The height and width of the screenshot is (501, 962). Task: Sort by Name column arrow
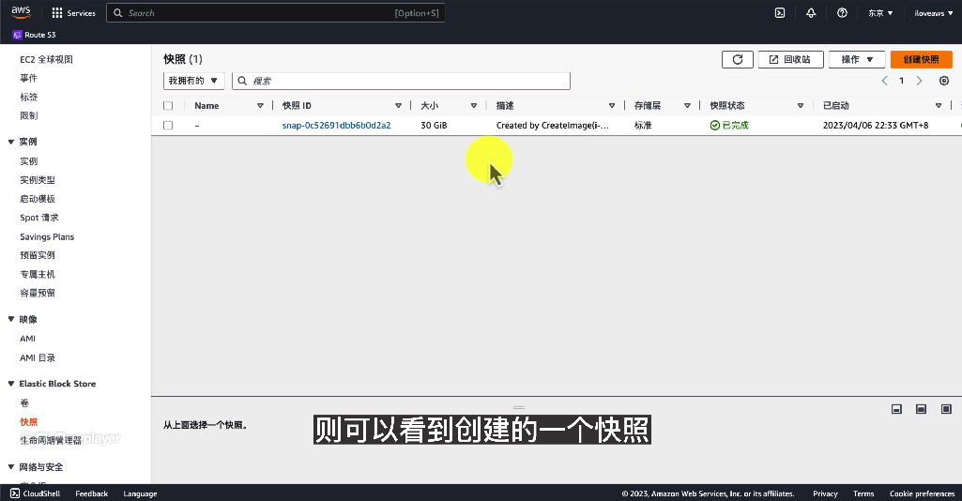pos(260,105)
